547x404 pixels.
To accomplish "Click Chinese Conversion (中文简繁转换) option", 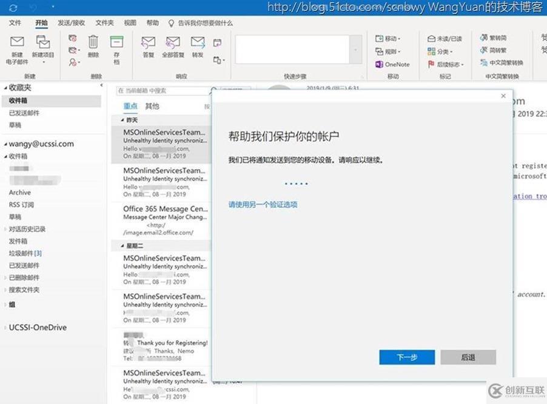I will point(502,63).
